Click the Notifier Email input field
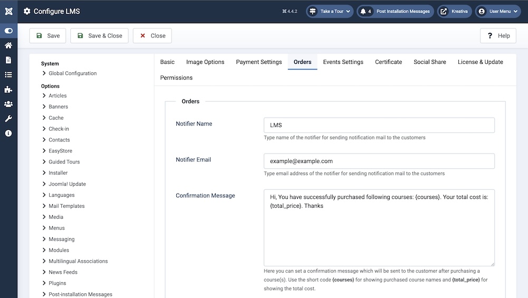 379,161
